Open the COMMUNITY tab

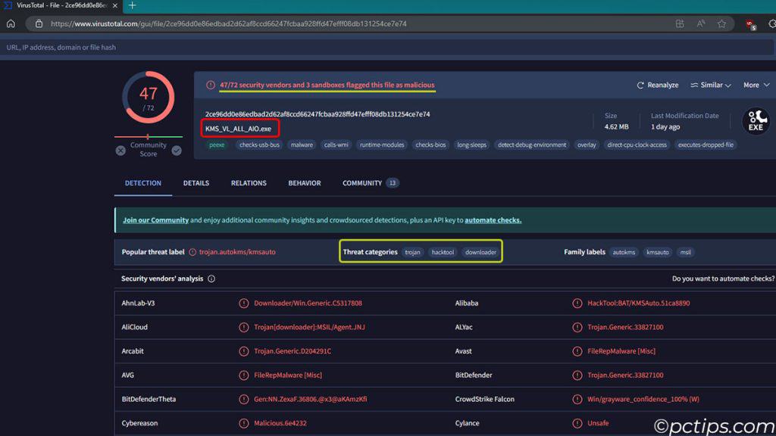point(362,182)
